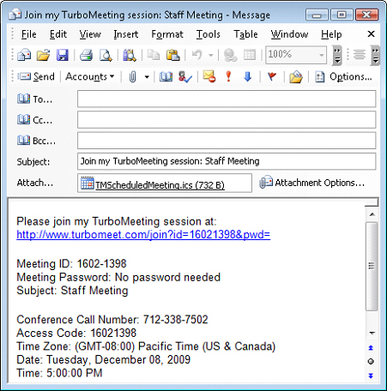Open the Undo history dropdown arrow
This screenshot has height=391, width=387.
(x=211, y=55)
